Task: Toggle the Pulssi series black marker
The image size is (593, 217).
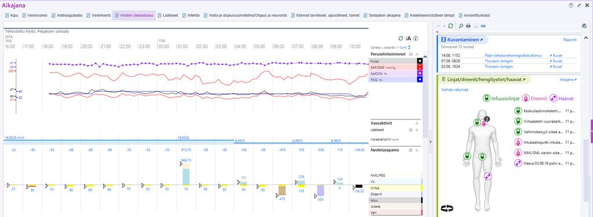Action: click(420, 61)
